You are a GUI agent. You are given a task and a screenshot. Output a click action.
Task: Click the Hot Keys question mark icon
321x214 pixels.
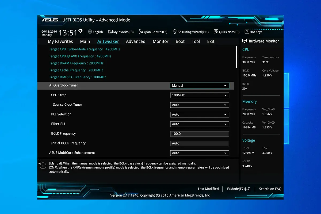(x=247, y=32)
